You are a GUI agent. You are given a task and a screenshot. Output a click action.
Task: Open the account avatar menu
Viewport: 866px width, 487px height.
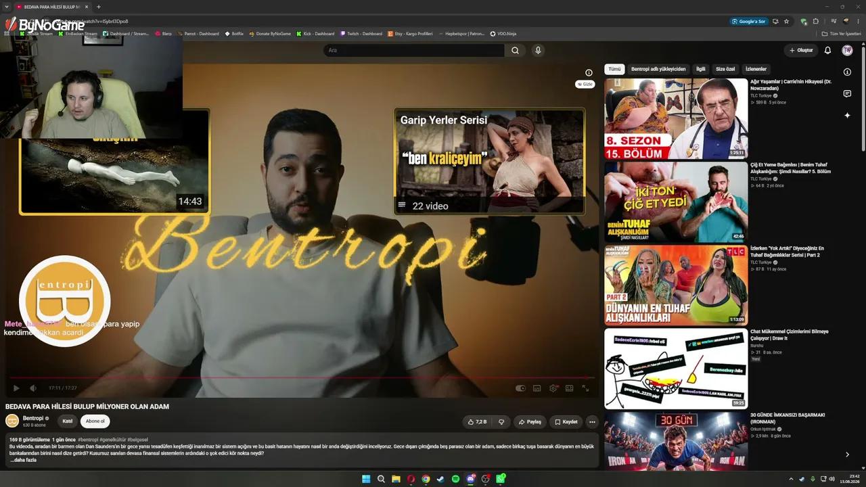click(x=847, y=50)
